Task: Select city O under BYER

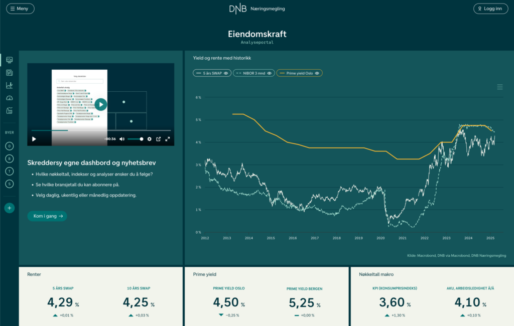Action: 9,146
